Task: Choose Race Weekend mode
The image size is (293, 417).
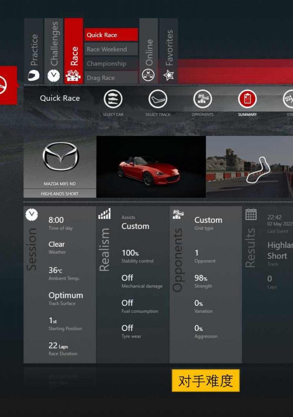Action: point(111,49)
